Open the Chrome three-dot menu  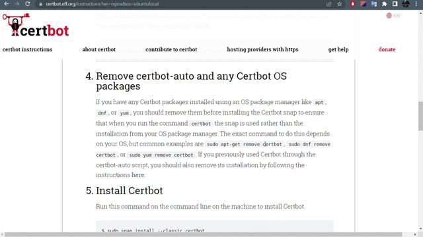(416, 4)
